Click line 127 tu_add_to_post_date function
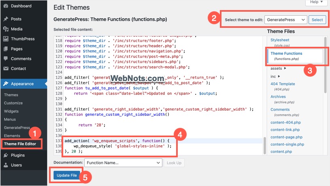This screenshot has height=186, width=330. tap(111, 88)
